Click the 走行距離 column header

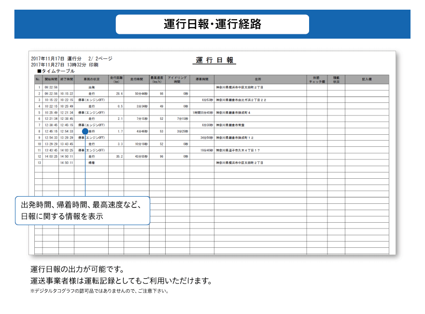coord(116,79)
